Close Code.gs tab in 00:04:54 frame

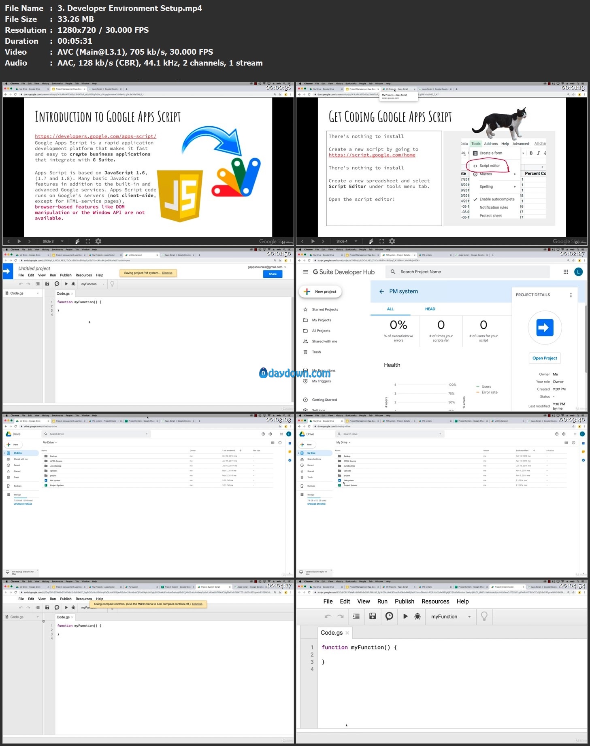(x=347, y=633)
